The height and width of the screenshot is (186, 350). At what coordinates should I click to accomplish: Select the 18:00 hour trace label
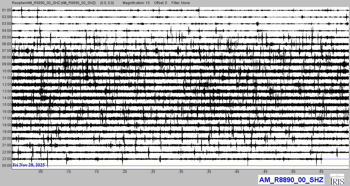[x=6, y=125]
